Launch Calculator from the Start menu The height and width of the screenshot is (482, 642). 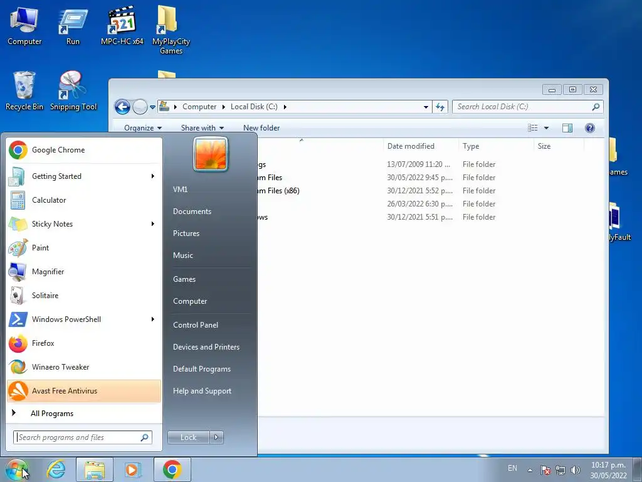[x=84, y=200]
